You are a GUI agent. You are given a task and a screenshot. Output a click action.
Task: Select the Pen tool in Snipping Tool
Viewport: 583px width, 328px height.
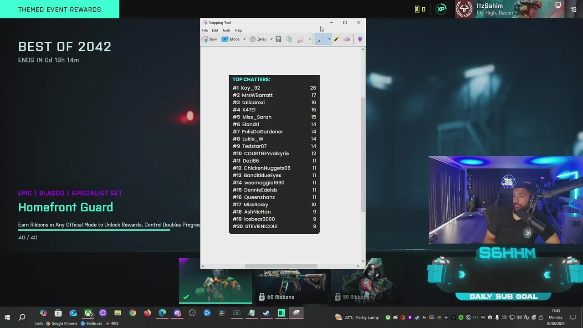click(321, 39)
